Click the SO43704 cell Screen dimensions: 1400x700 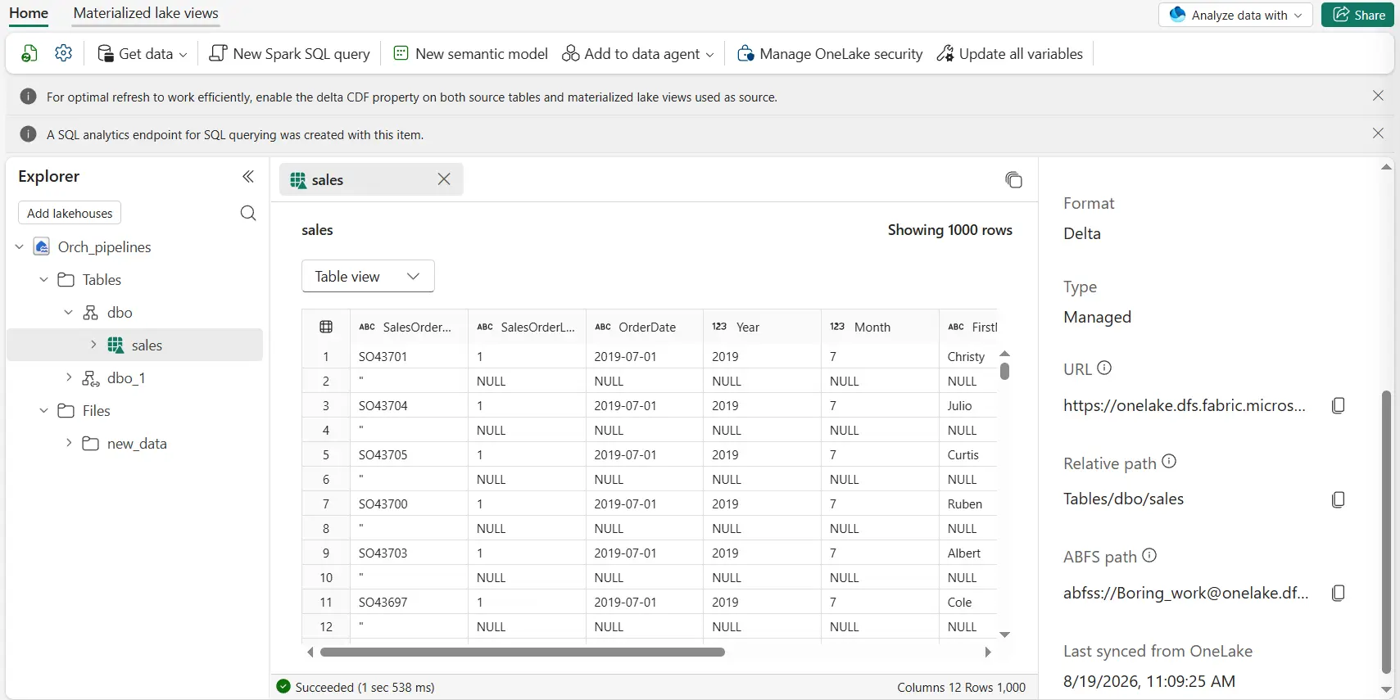pyautogui.click(x=409, y=405)
